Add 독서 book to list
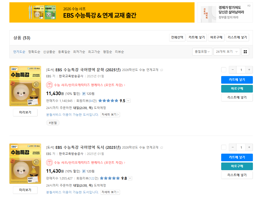Image resolution: width=261 pixels, height=197 pixels. pyautogui.click(x=237, y=175)
